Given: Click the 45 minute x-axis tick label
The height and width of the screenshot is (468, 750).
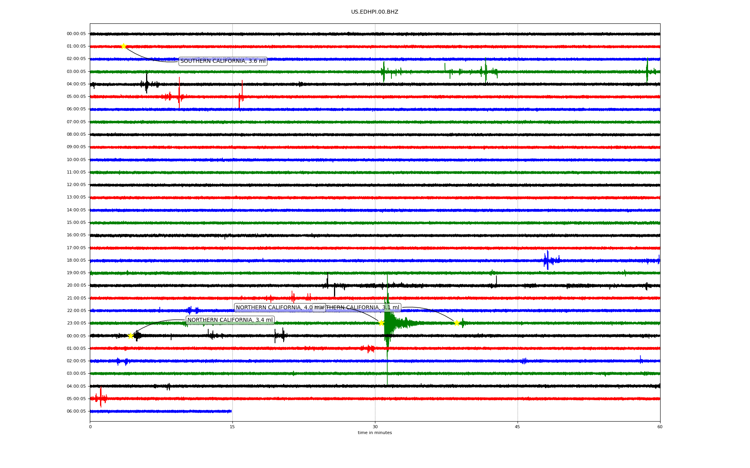Looking at the screenshot, I should click(517, 427).
